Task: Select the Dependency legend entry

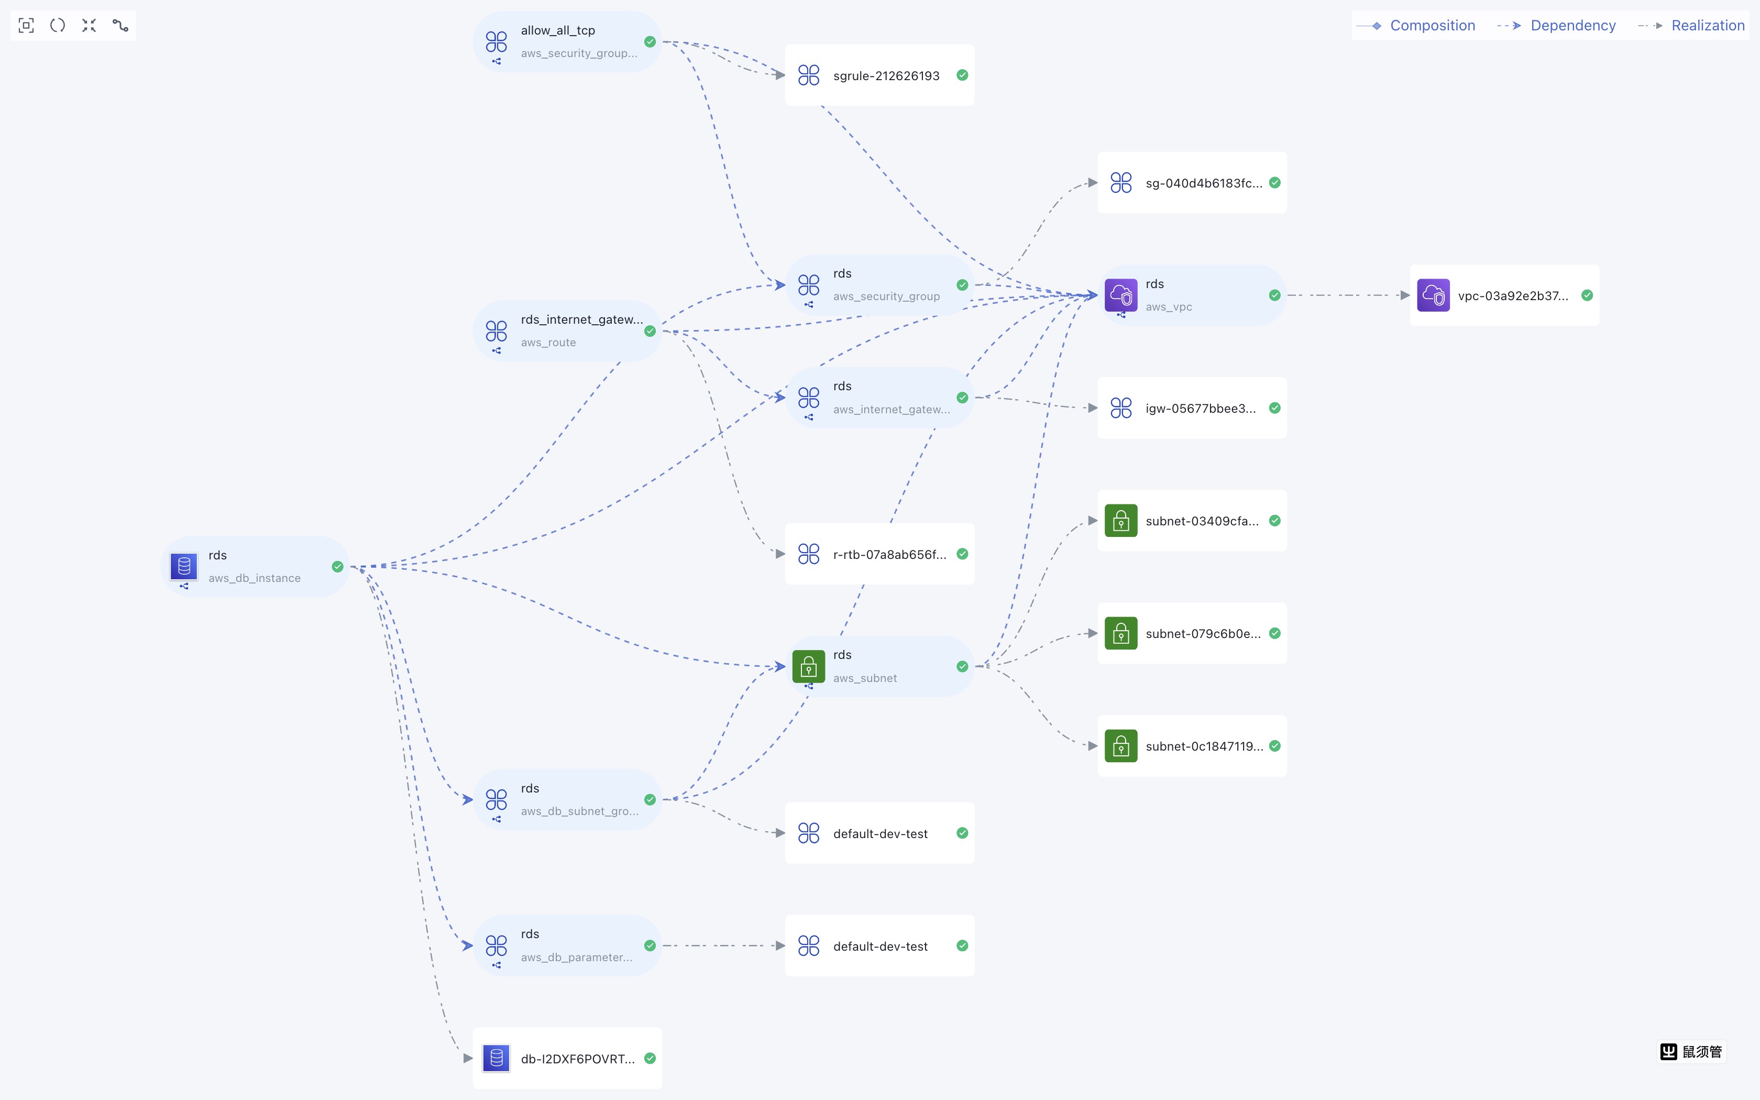Action: [1556, 26]
